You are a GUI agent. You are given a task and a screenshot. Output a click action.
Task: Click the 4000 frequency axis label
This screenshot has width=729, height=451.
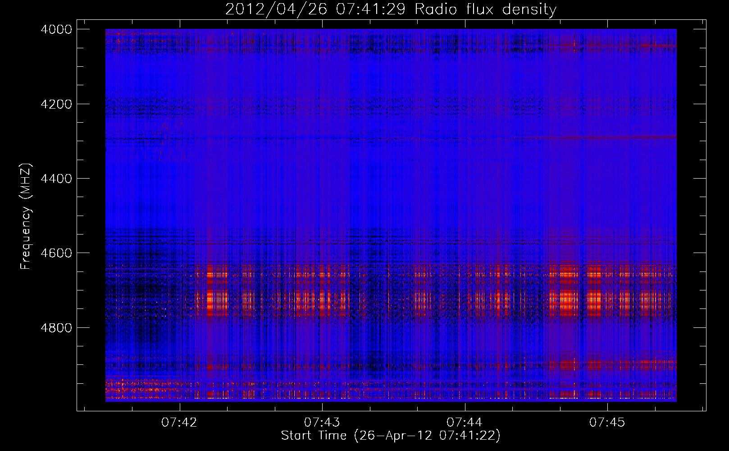56,29
